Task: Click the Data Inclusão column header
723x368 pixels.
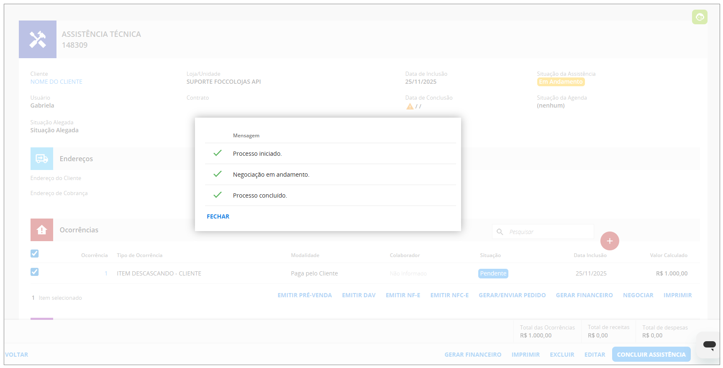Action: (x=590, y=255)
